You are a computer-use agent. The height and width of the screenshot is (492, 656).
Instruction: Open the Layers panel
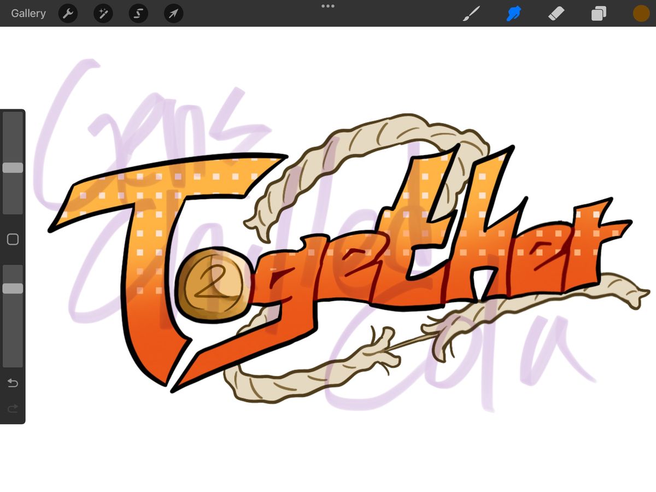[599, 14]
